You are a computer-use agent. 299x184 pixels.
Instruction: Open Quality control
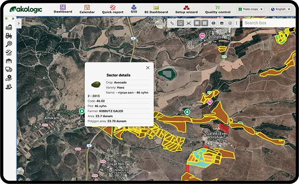218,9
